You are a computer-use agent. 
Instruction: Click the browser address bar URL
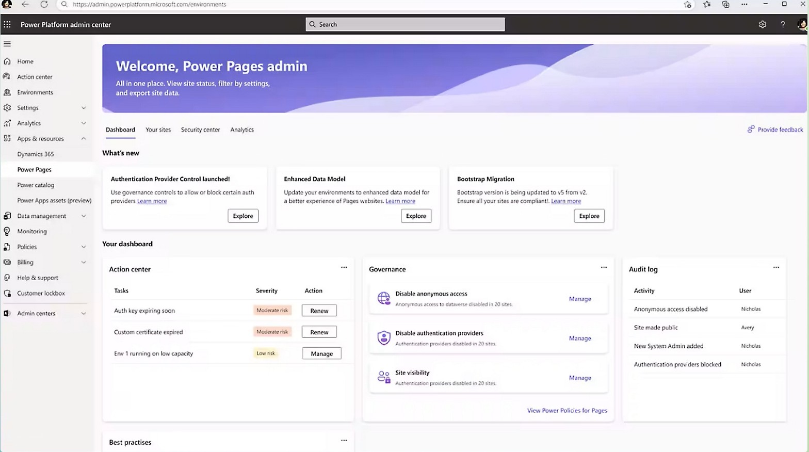149,4
